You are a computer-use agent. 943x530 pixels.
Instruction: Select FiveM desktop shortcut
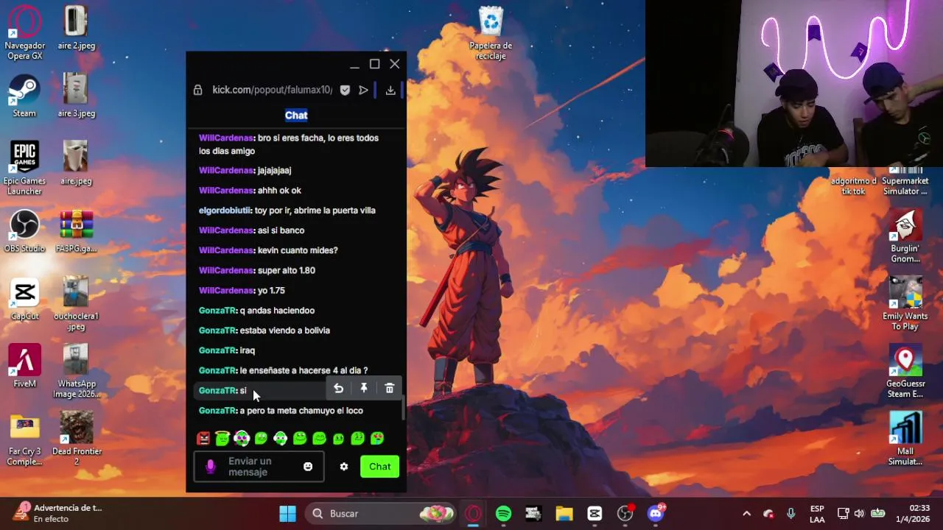24,367
